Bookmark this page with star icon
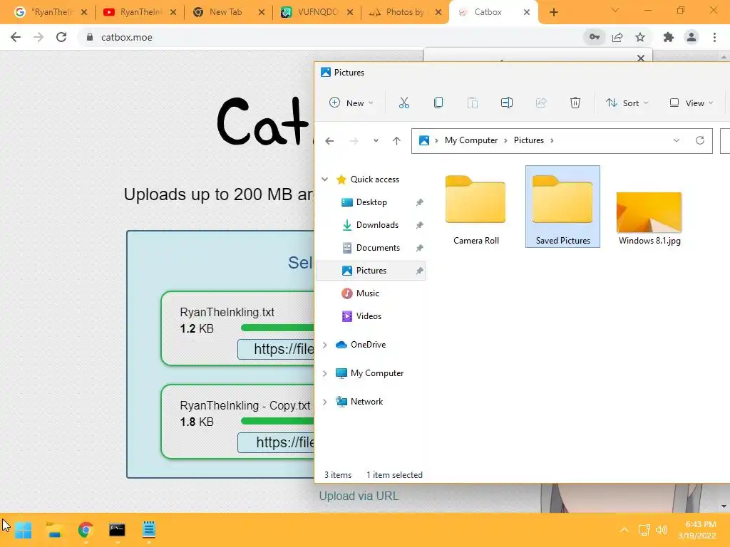This screenshot has width=730, height=547. (640, 37)
